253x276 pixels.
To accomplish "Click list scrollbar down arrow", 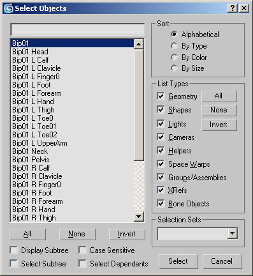I will [x=139, y=217].
